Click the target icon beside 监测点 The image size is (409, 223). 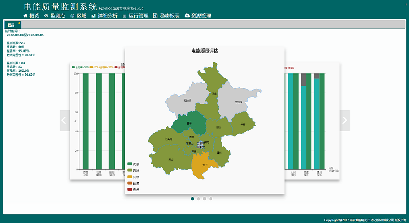(47, 16)
